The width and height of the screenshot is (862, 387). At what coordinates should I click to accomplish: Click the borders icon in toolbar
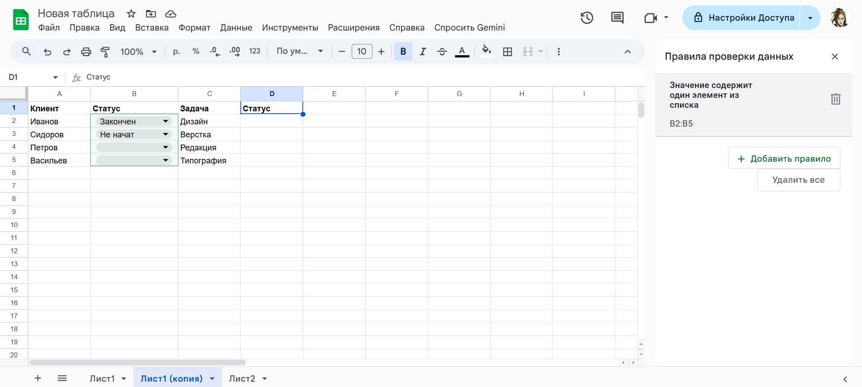(508, 52)
